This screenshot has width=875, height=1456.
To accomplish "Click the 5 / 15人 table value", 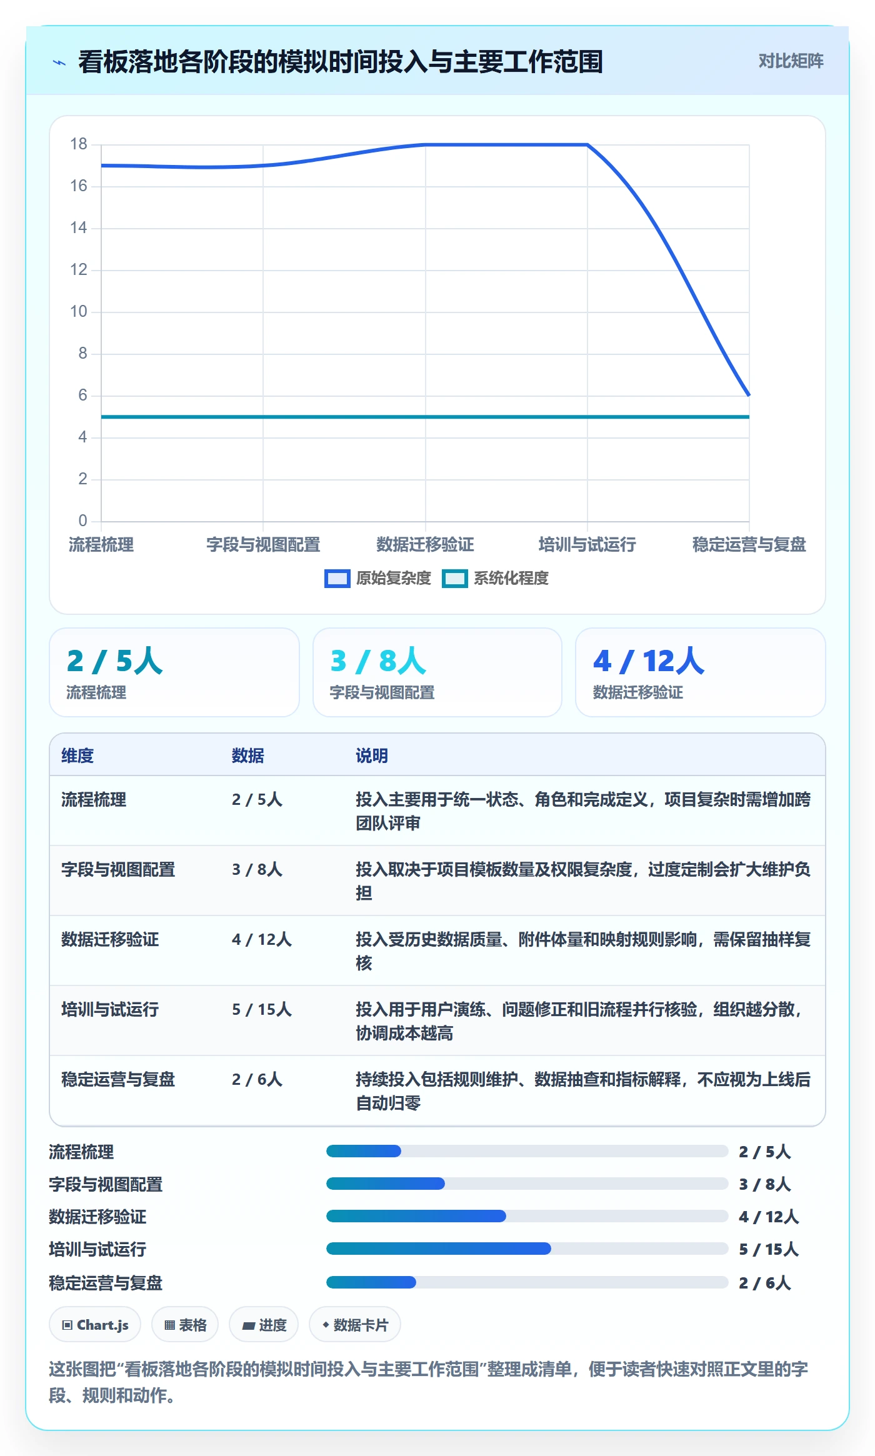I will coord(262,1009).
